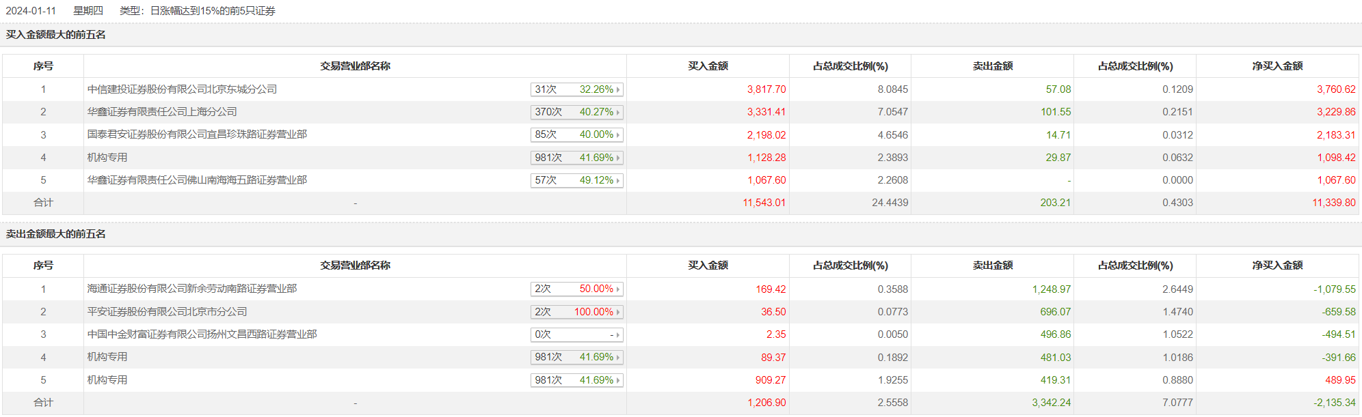Open 华鑫证券有限责任公司上海分公司 link
The image size is (1362, 417).
pyautogui.click(x=162, y=112)
